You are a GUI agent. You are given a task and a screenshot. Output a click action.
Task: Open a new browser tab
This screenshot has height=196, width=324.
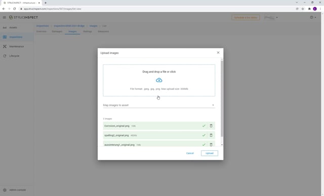pos(46,3)
